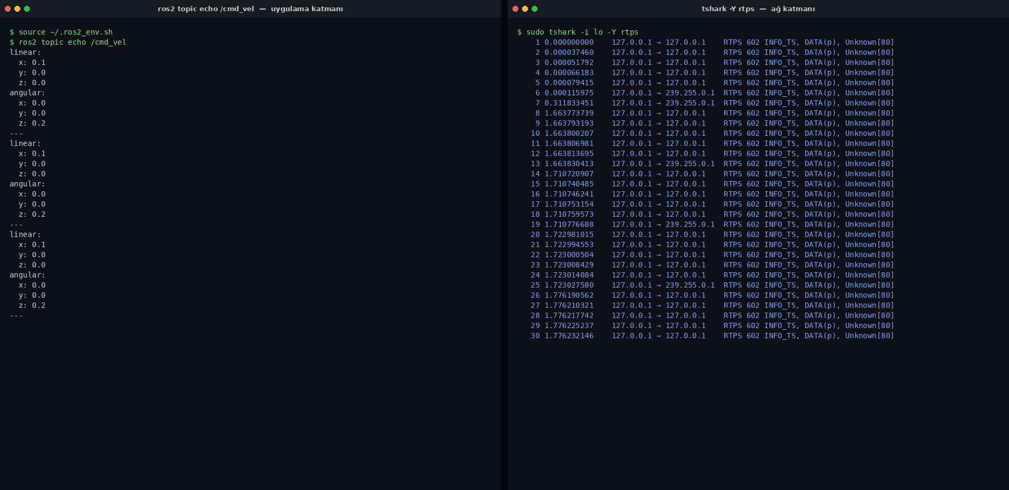Click the first 'linear:' label in echo output
The image size is (1009, 490).
[x=25, y=52]
